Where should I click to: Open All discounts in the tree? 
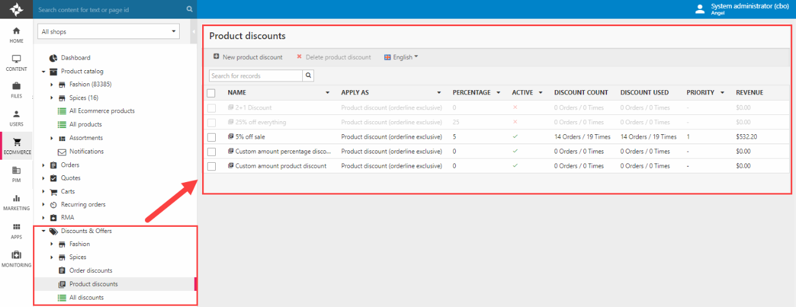[x=86, y=298]
